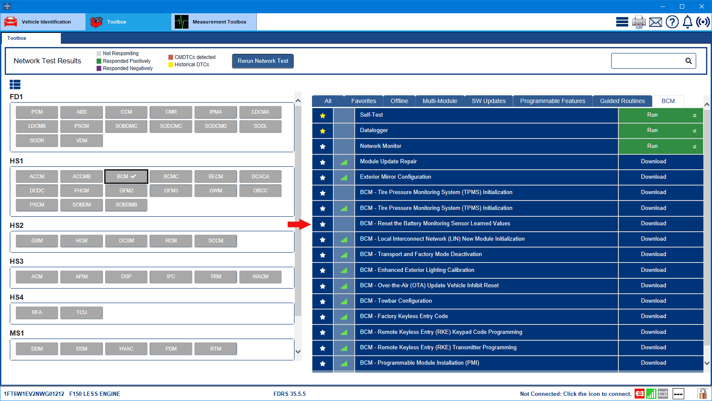Favorite Network Monitor with its star

(323, 146)
